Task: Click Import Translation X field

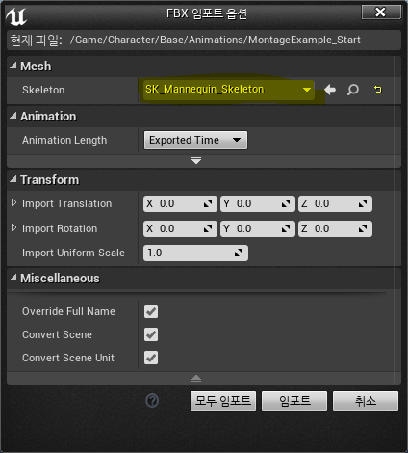Action: pos(180,203)
